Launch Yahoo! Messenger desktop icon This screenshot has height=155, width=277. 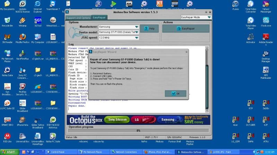click(x=266, y=7)
